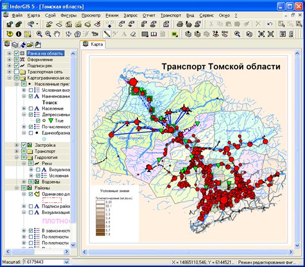Click the zoom out magnifier tool
Screen dimensions: 305x267
[48, 34]
